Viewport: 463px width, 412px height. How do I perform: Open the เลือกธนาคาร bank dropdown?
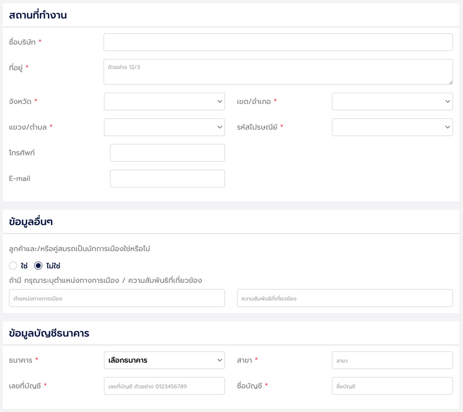[x=164, y=360]
